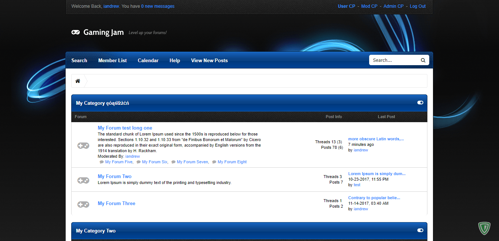Click gamepad status icon for My Forum Three
This screenshot has height=241, width=499.
point(83,204)
